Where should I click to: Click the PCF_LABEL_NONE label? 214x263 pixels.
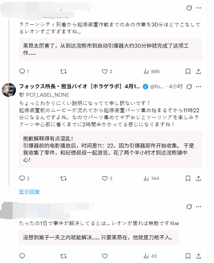click(x=45, y=95)
